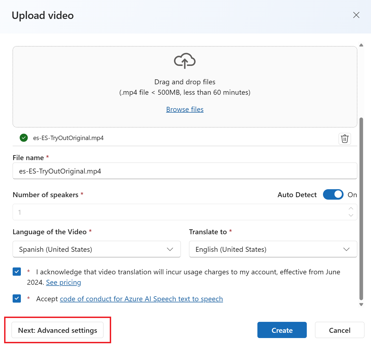Delete uploaded file with trash icon
Image resolution: width=371 pixels, height=346 pixels.
pos(345,139)
